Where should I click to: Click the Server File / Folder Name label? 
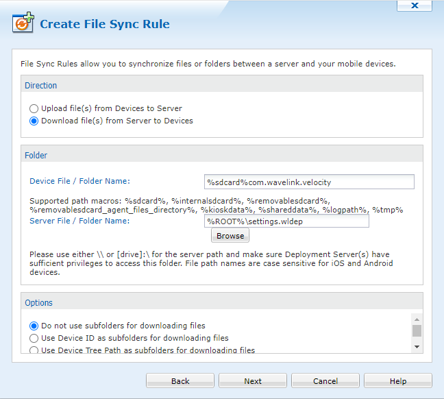coord(79,221)
